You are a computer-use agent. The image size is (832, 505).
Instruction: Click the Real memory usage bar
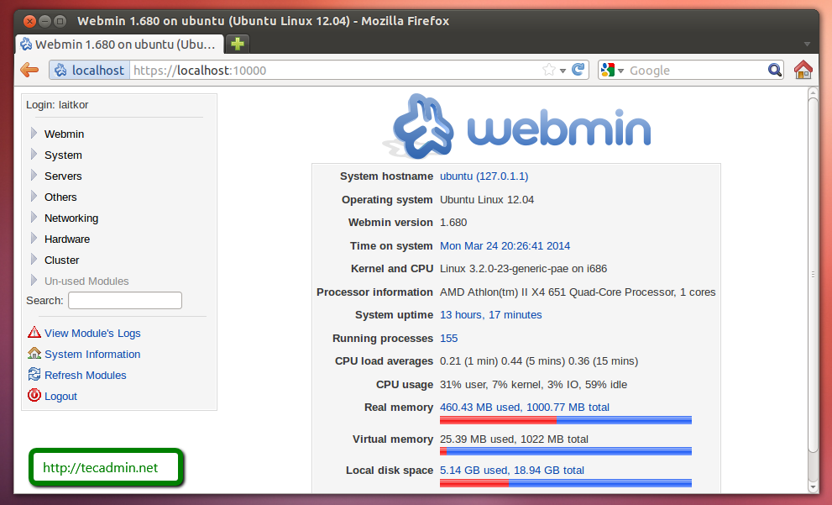(566, 420)
